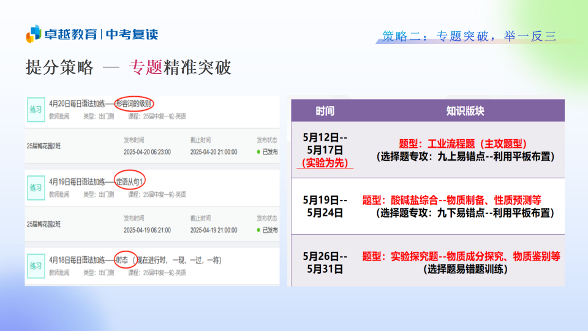Viewport: 588px width, 331px height.
Task: Click 25届梅花园2班 in the 04-20 row
Action: point(43,146)
